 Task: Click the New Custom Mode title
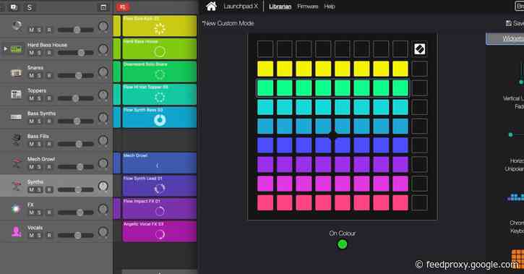228,23
